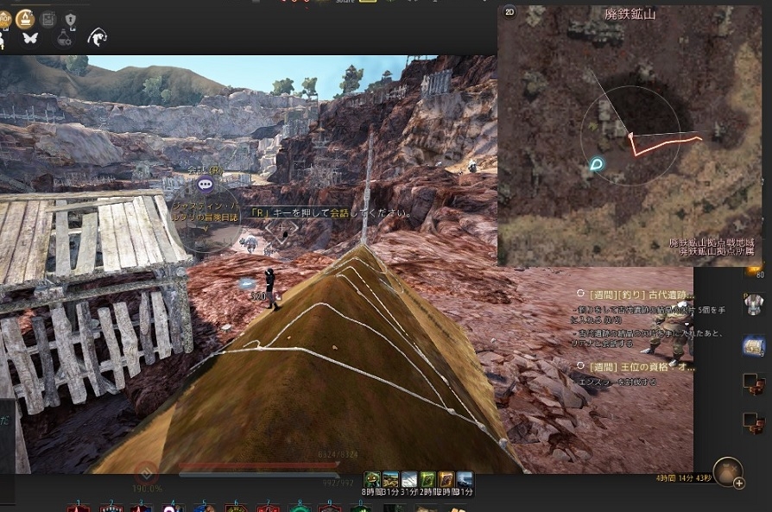
Task: Toggle tracking circle for 古代遺跡 quest
Action: click(581, 294)
